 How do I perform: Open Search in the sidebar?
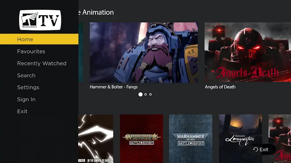click(x=26, y=76)
